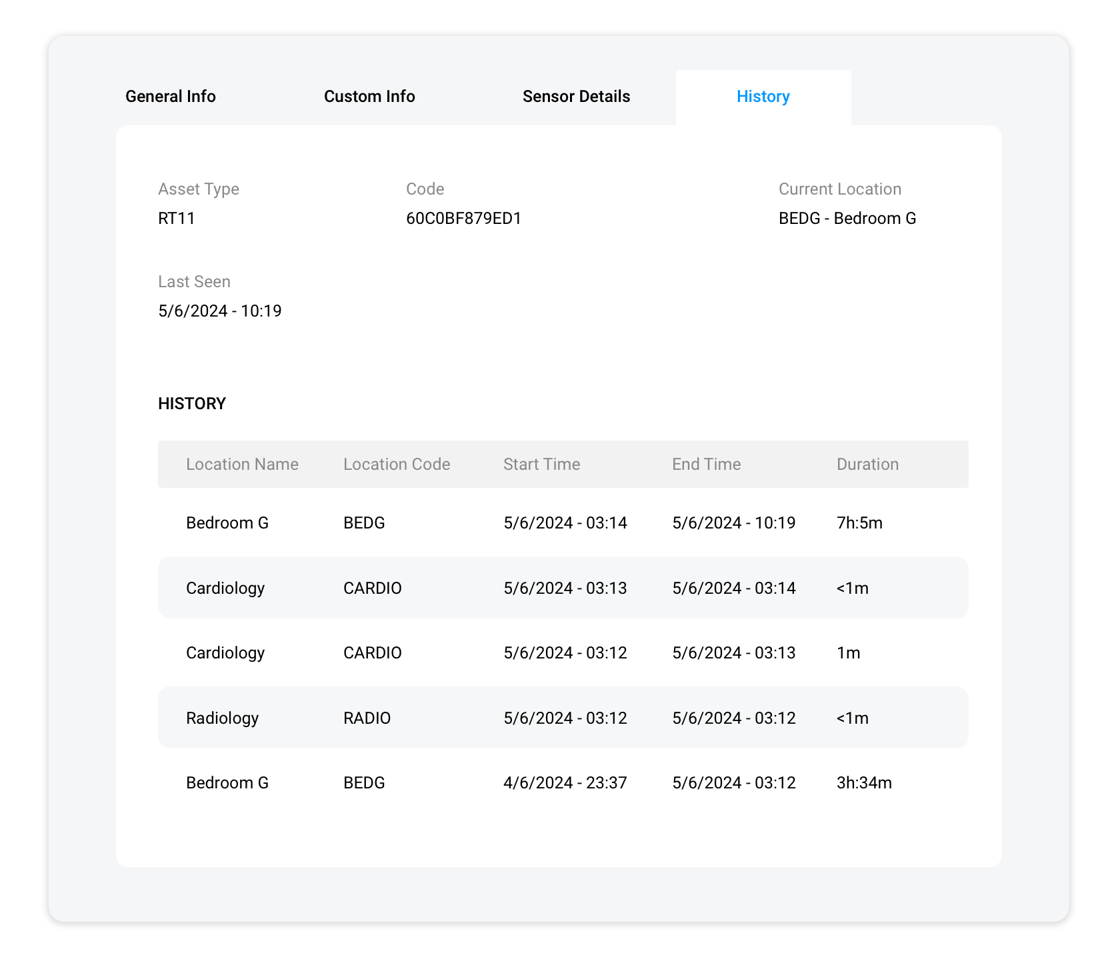Select Bedroom G in the 7h:5m row

click(x=227, y=522)
